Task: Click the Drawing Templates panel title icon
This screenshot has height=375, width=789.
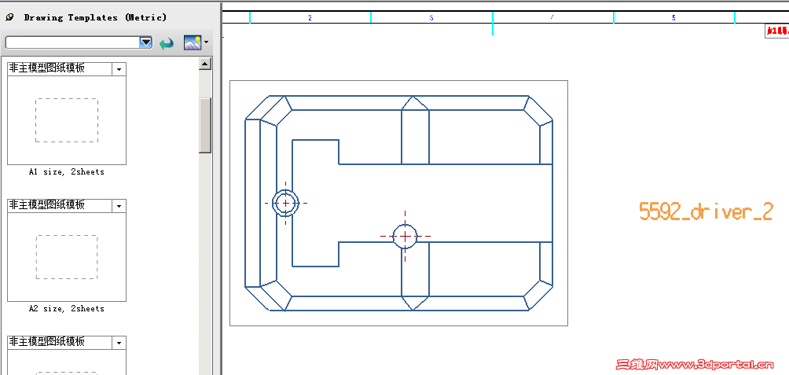Action: 9,17
